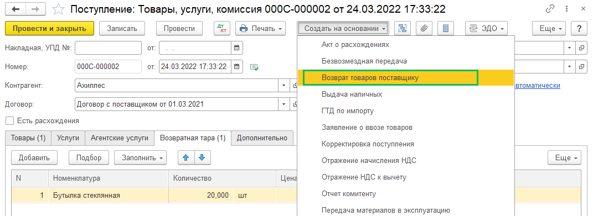Switch to the Услуги tab
The width and height of the screenshot is (593, 216).
68,138
